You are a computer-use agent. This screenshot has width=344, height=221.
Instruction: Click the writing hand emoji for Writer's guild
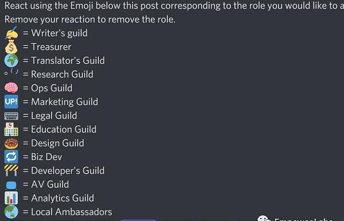(x=11, y=33)
